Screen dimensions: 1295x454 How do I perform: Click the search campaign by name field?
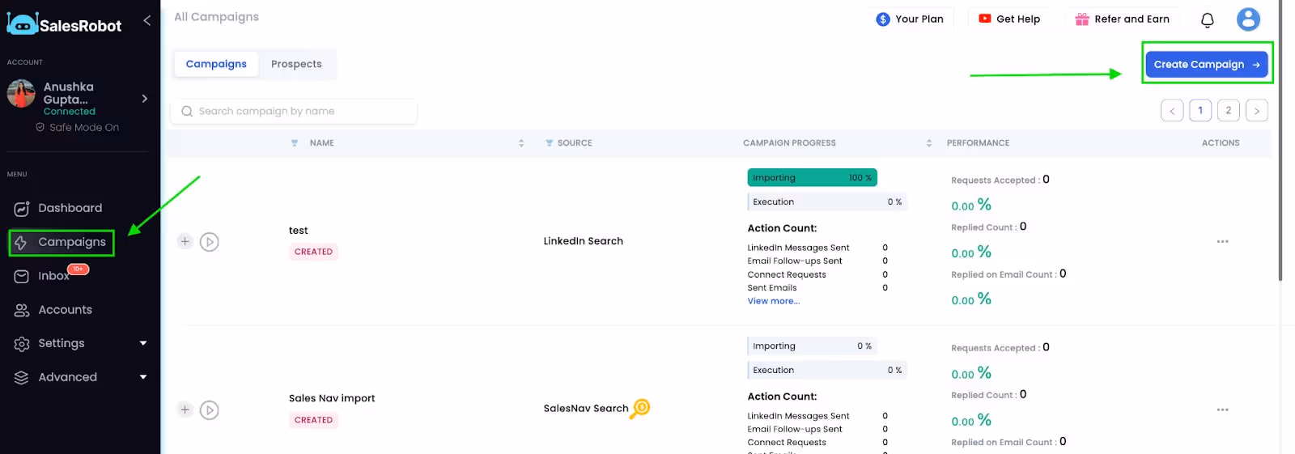point(294,112)
